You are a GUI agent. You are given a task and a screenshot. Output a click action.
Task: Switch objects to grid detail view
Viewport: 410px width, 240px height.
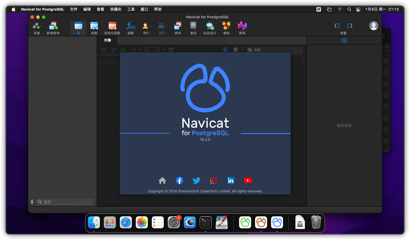click(236, 50)
